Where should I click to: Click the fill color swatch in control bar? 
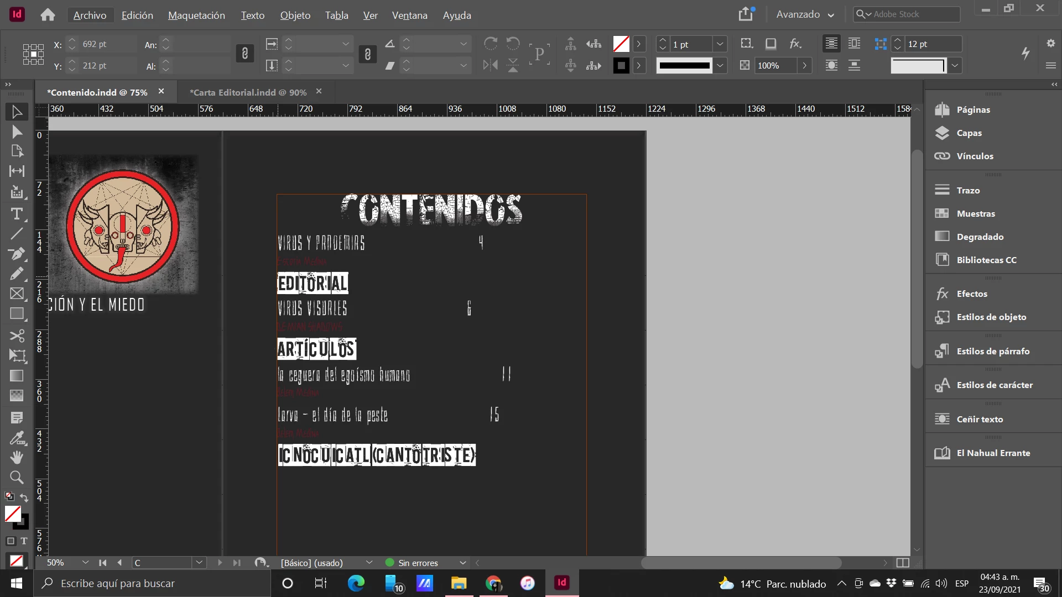(x=621, y=44)
